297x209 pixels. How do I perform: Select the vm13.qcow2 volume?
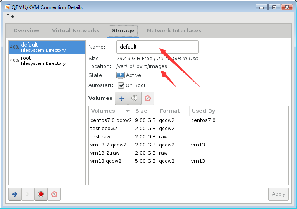188,161
